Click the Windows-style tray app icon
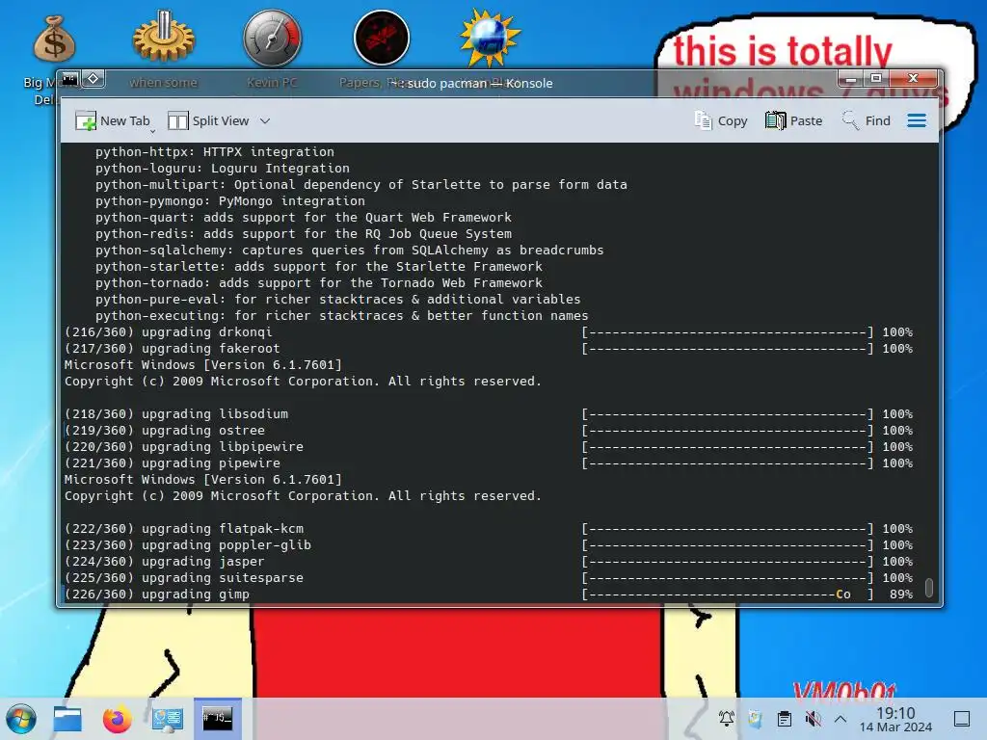Screen dimensions: 987x740 756,719
